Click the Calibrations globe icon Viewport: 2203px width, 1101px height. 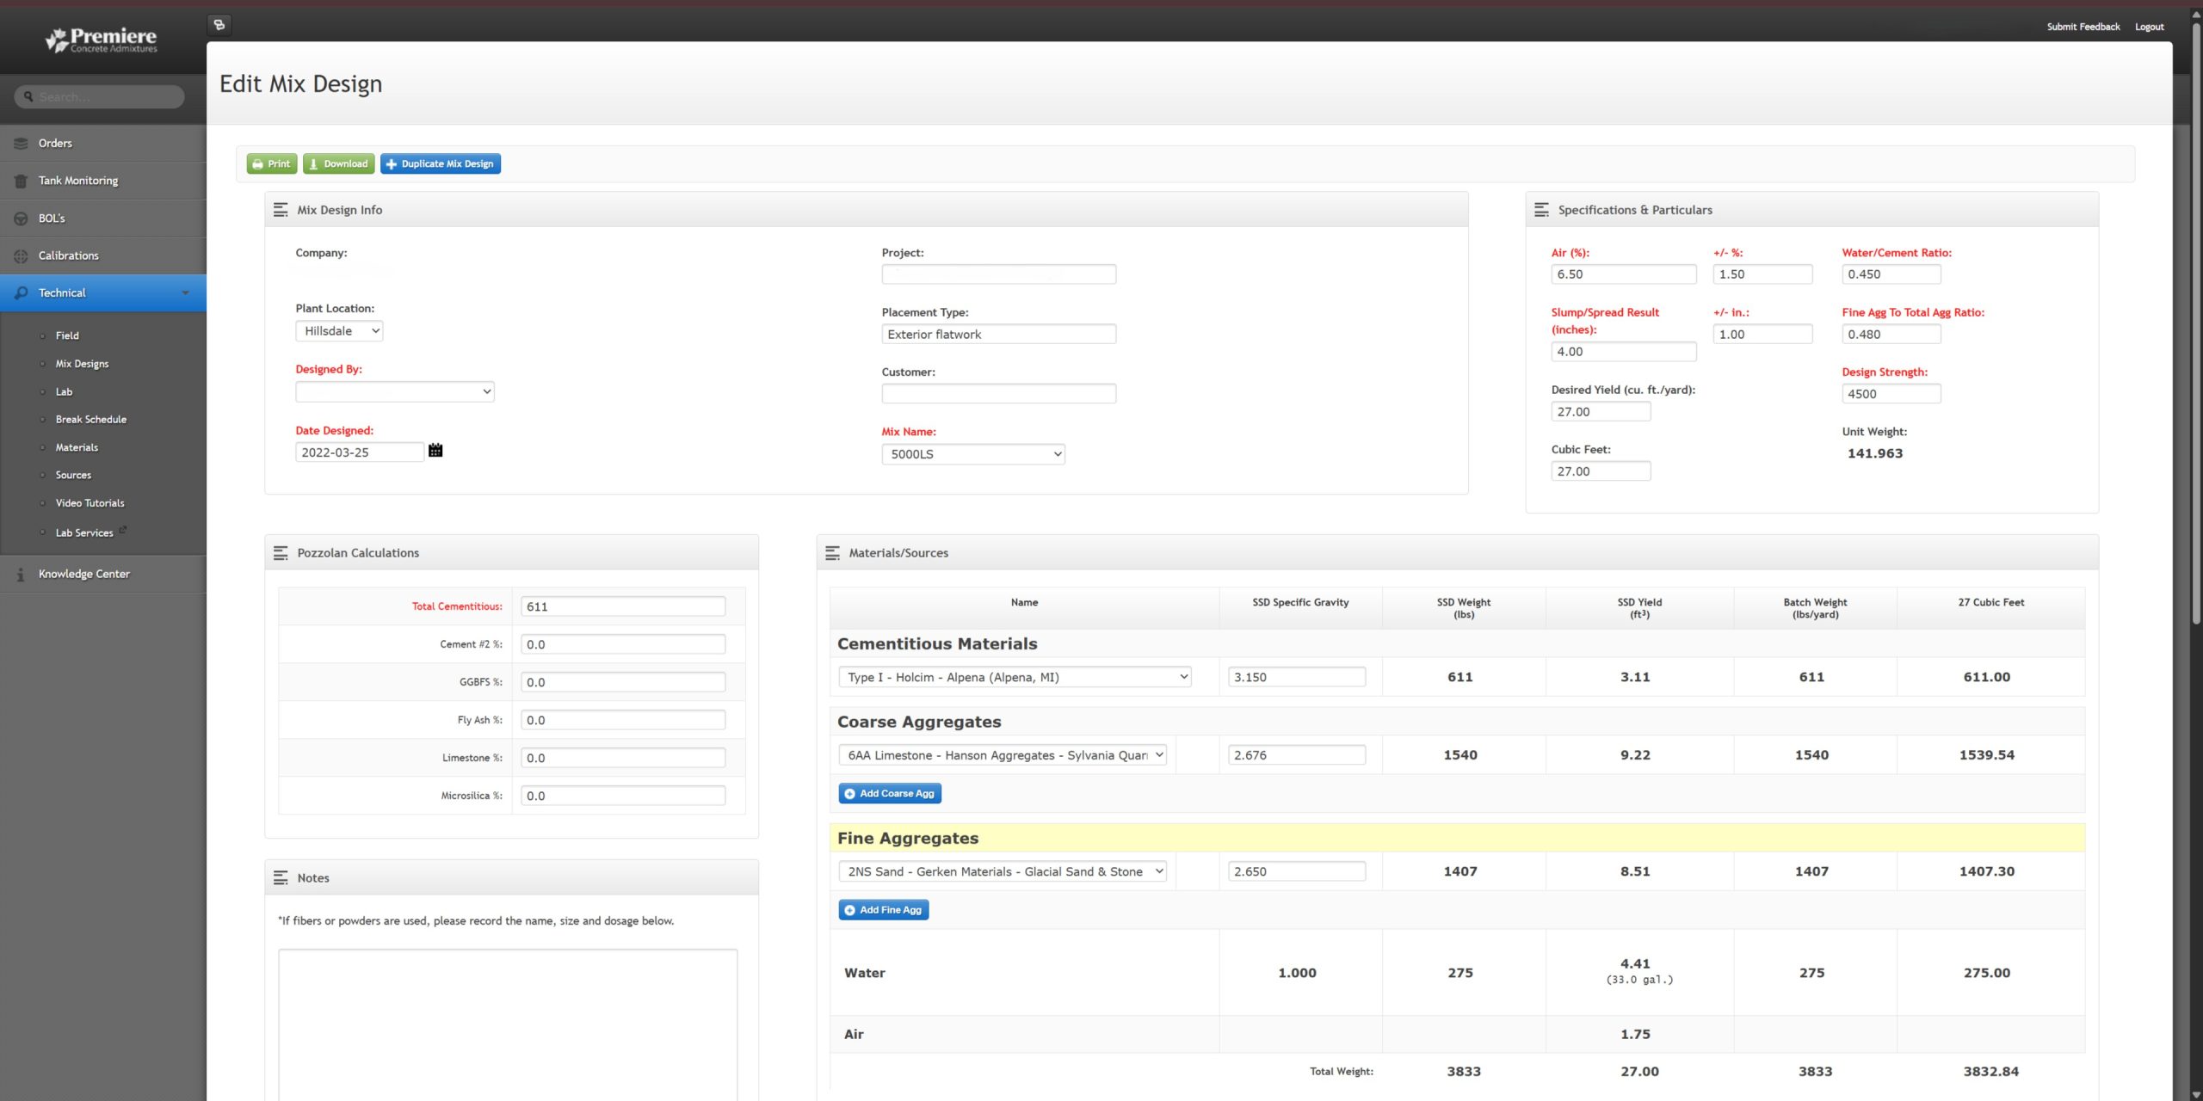point(21,255)
